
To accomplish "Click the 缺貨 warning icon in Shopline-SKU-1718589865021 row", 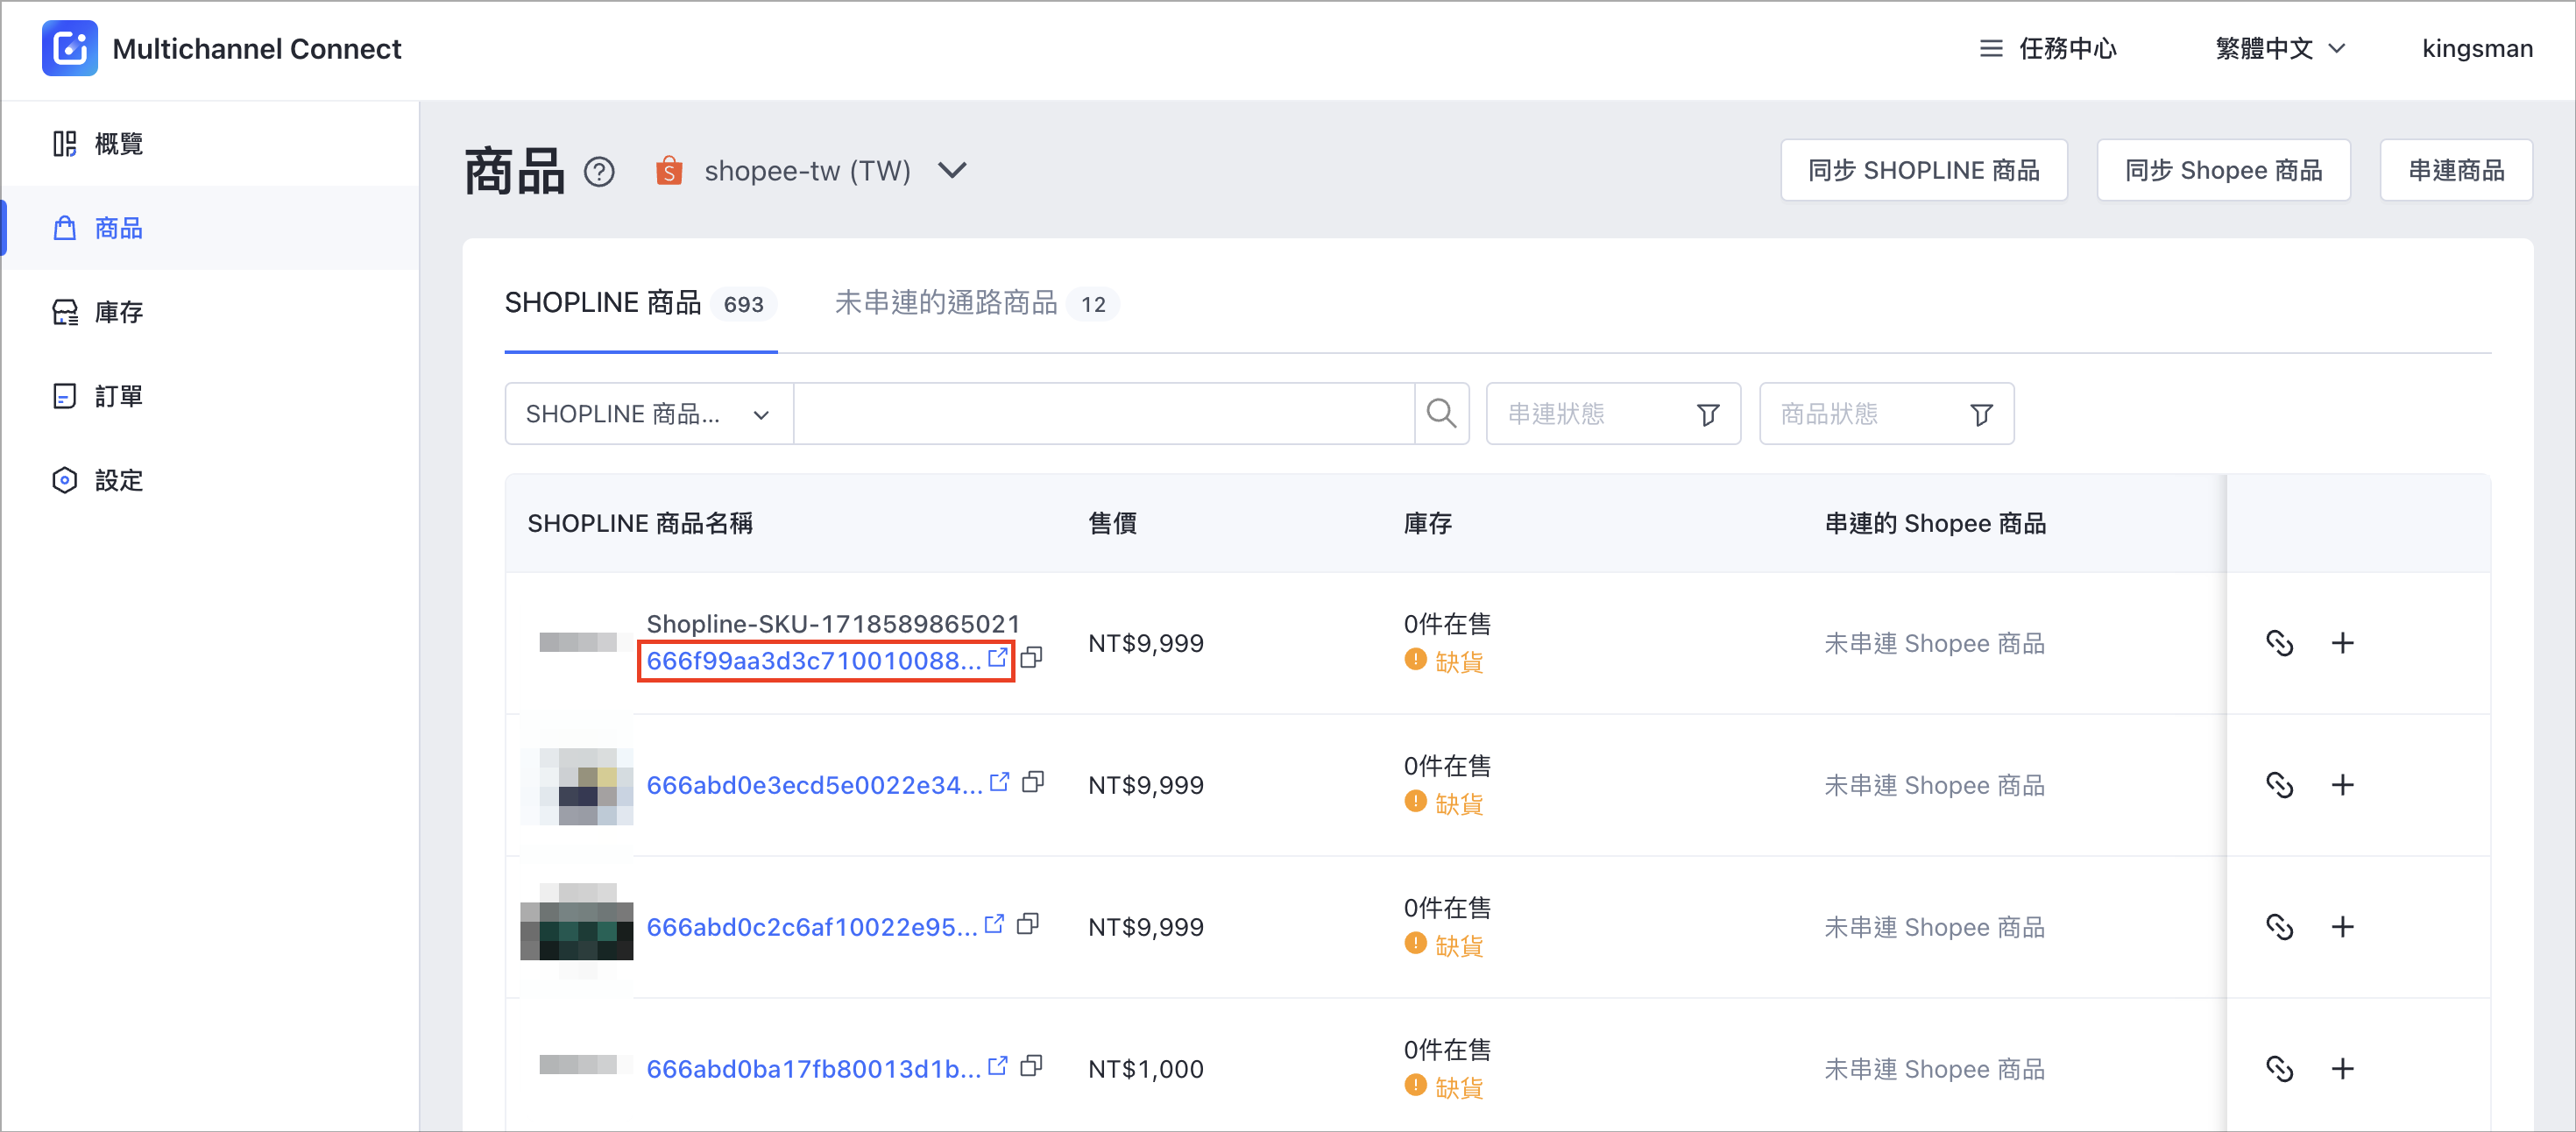I will click(x=1415, y=660).
